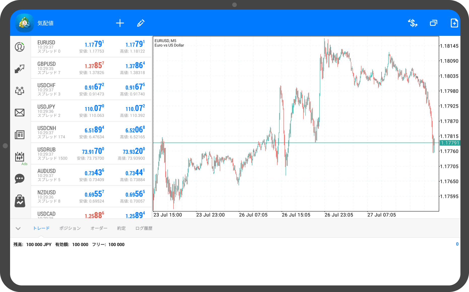Open the news sidebar icon
Viewport: 469px width, 292px height.
tap(20, 135)
